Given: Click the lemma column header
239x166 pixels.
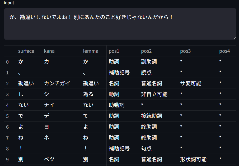Looking at the screenshot, I should (x=94, y=51).
